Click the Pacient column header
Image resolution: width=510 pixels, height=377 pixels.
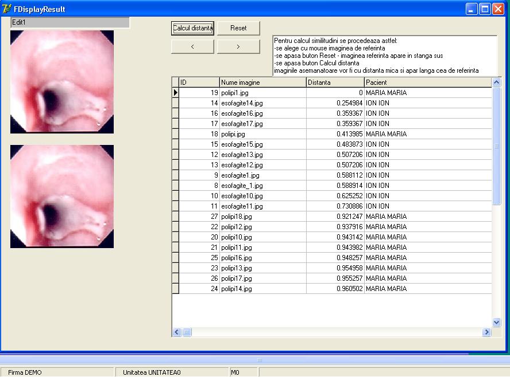427,83
